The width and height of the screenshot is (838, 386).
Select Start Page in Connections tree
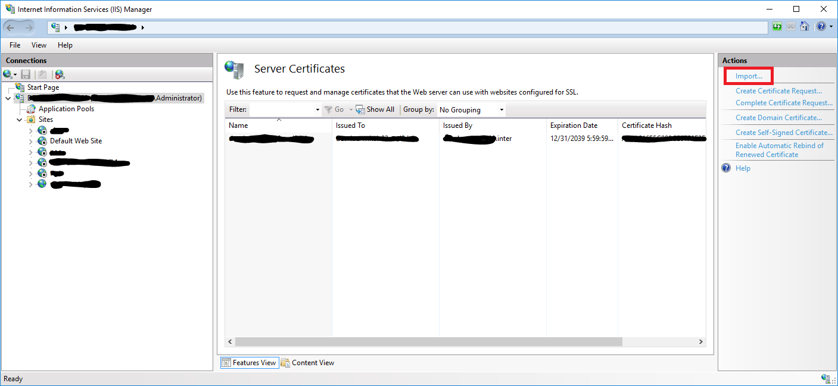tap(43, 87)
